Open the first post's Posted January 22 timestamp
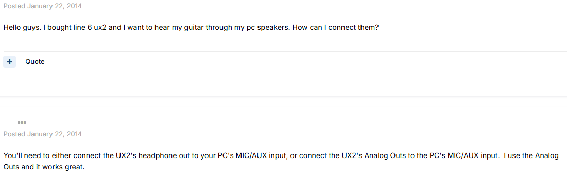 43,6
